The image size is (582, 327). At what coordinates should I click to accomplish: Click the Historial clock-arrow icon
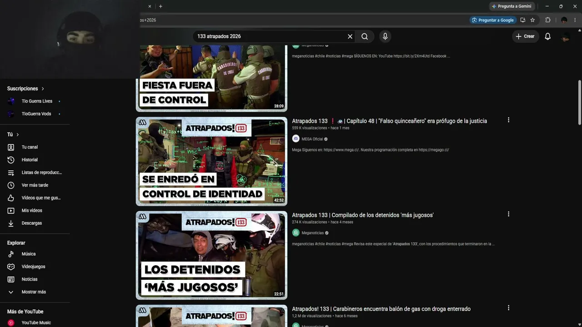(11, 160)
